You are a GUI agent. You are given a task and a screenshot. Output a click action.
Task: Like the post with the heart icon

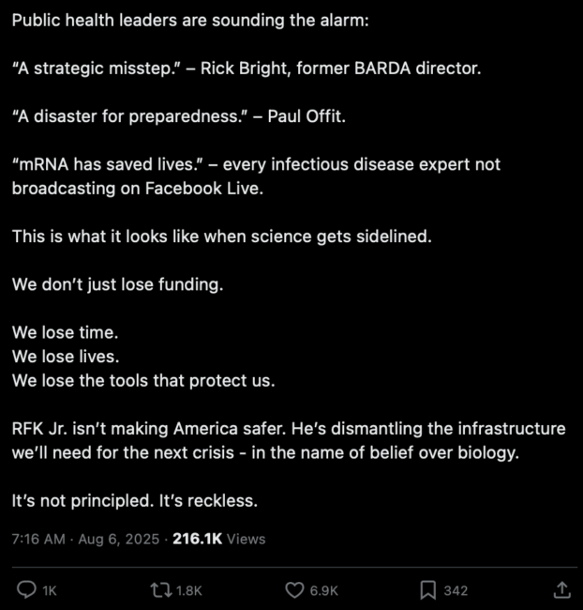coord(294,590)
